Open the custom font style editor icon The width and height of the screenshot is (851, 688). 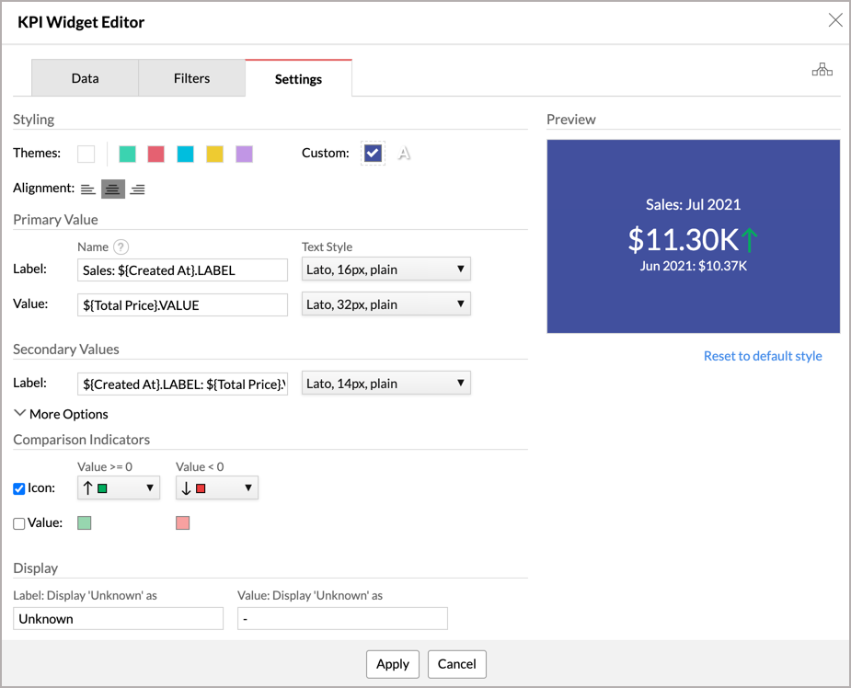coord(404,154)
